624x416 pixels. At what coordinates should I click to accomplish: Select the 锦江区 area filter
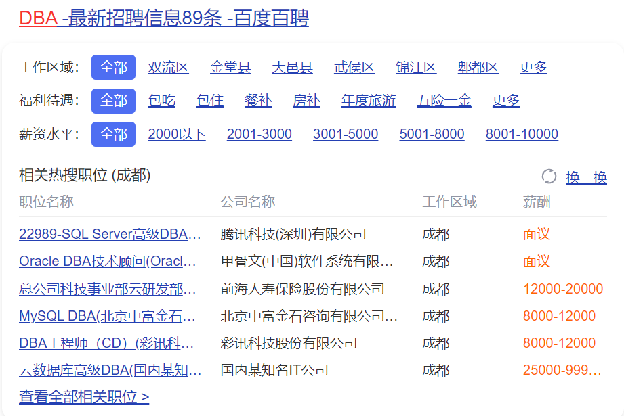tap(416, 68)
